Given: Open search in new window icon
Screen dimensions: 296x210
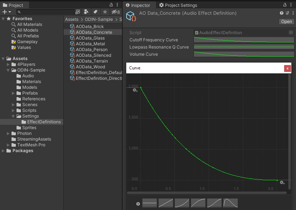Looking at the screenshot, I should pos(78,12).
